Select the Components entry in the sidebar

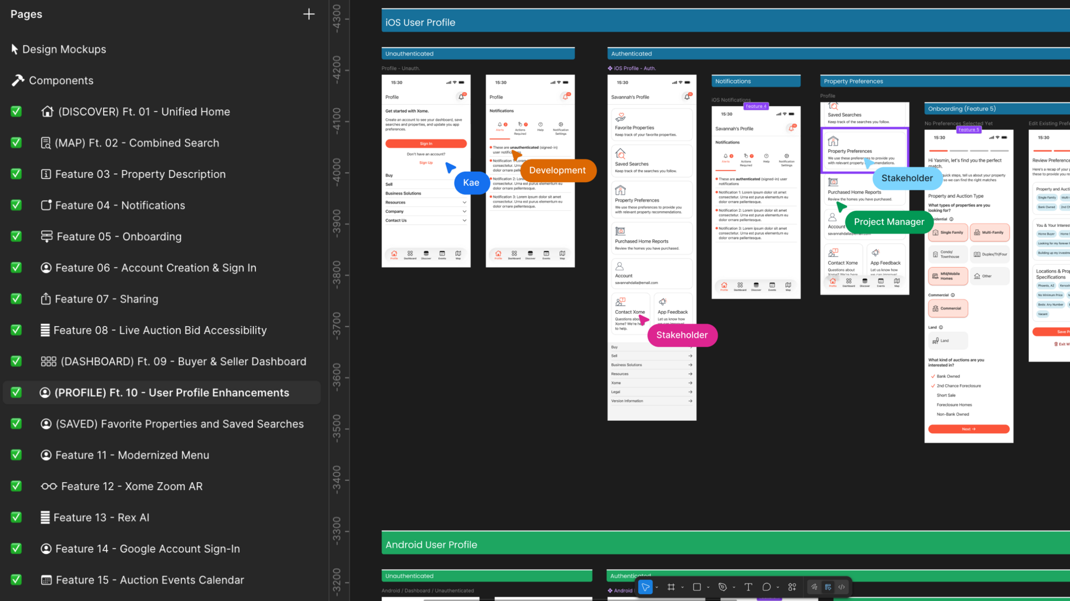[60, 80]
